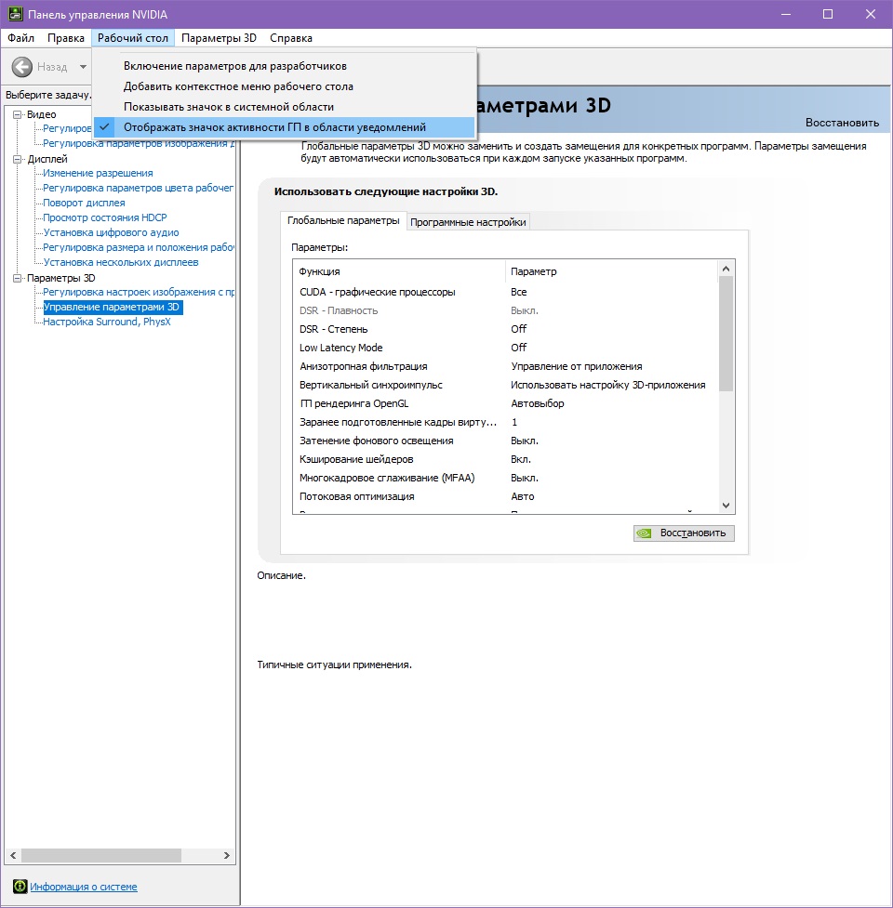Select ГП рендеринга OpenGL row
893x908 pixels.
click(505, 403)
